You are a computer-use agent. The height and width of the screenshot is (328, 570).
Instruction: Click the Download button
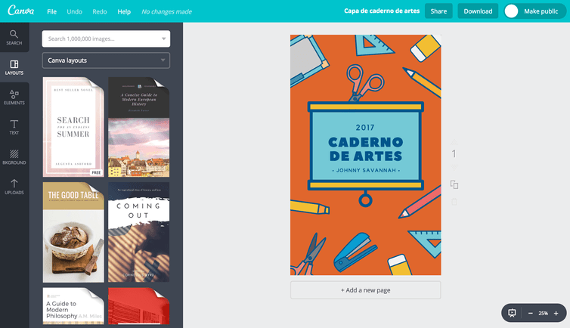478,11
